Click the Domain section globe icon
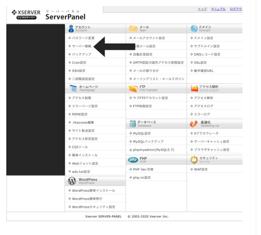Viewport: 261px width, 235px height. pos(194,29)
